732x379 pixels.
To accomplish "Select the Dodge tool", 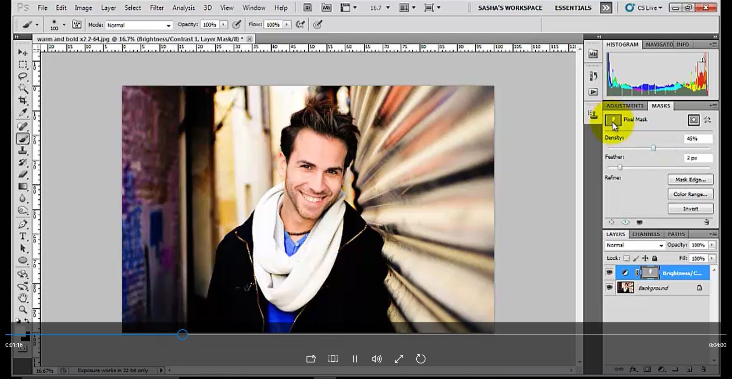I will click(x=22, y=210).
